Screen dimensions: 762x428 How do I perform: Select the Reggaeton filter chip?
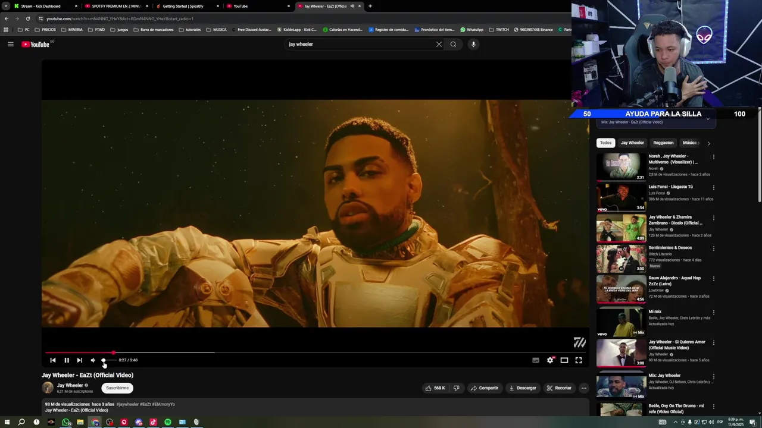point(663,143)
